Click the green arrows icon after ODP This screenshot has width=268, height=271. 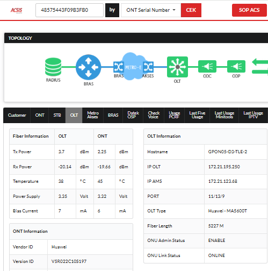(x=260, y=66)
